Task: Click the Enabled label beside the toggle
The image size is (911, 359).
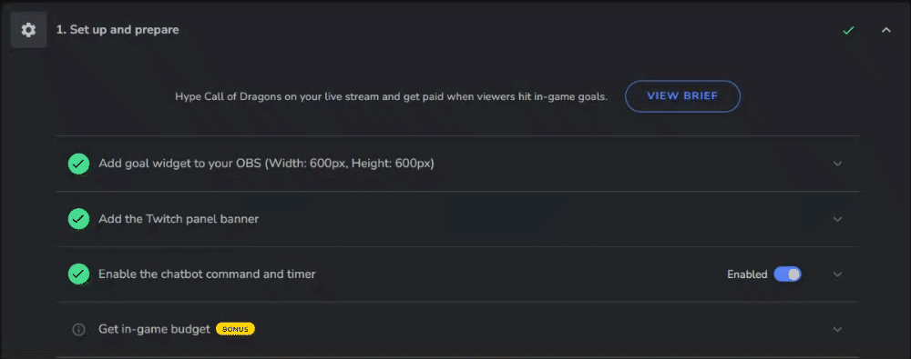Action: [x=747, y=274]
